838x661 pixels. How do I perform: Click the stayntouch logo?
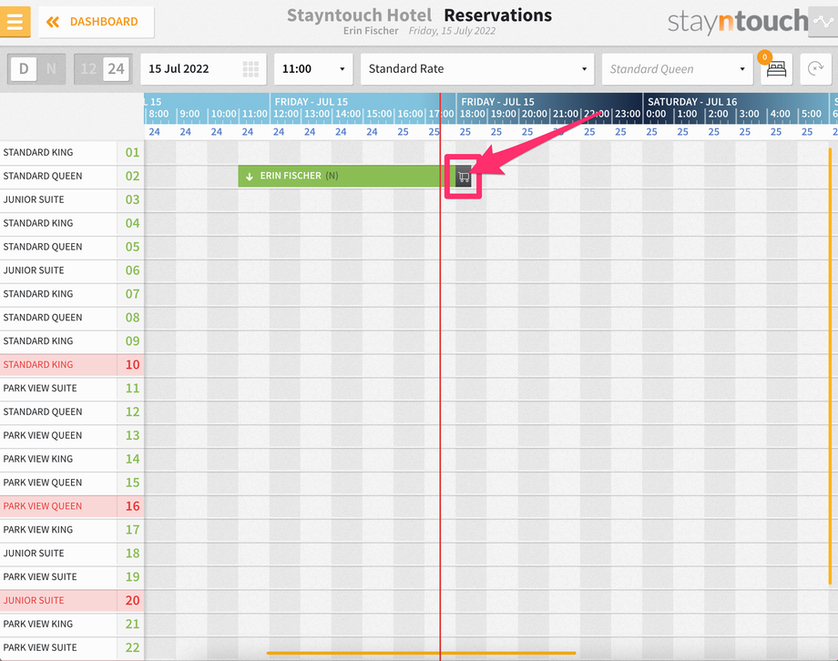tap(738, 22)
